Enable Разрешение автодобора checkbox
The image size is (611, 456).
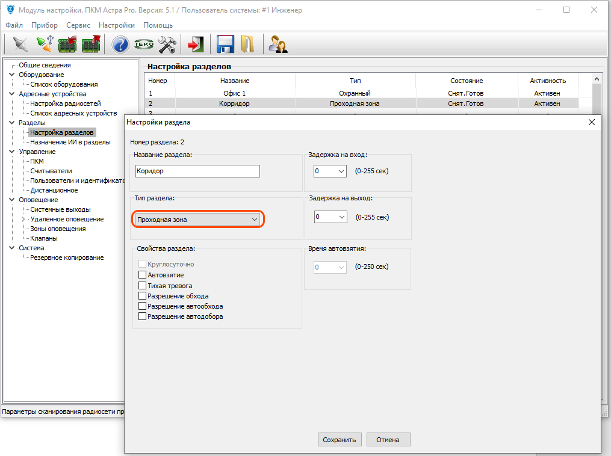point(142,316)
